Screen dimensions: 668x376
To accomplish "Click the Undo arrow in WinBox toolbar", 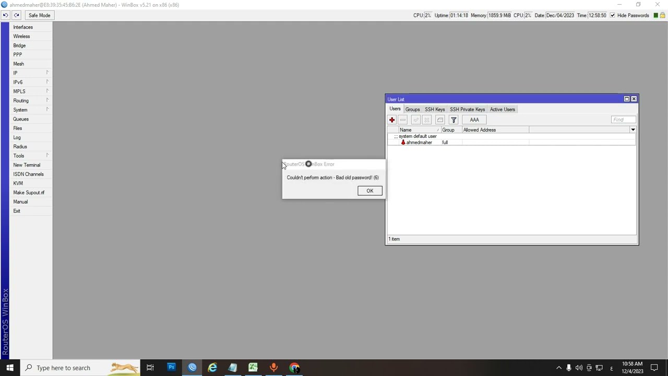I will [x=5, y=15].
